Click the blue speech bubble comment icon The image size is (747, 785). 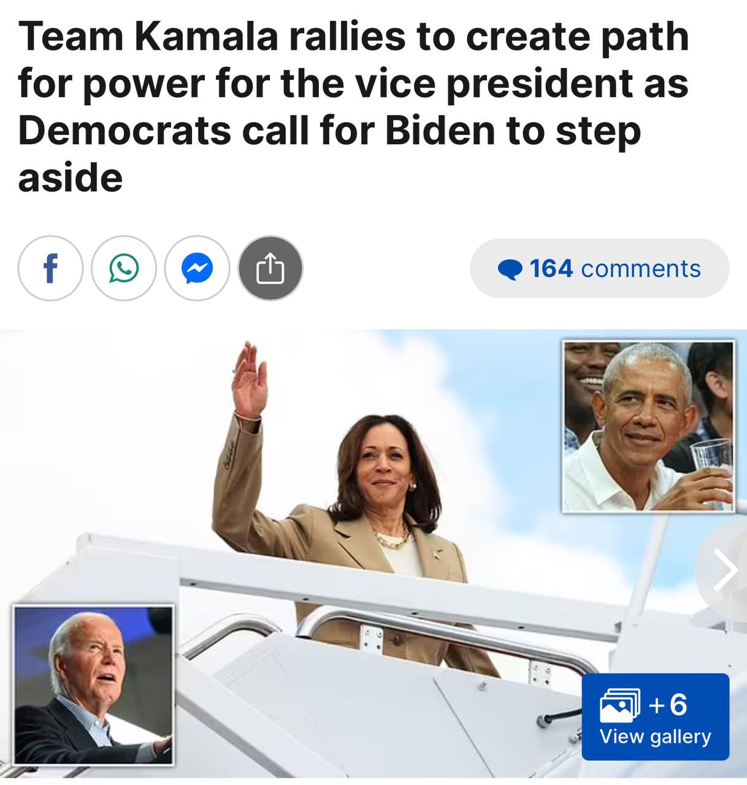click(x=510, y=269)
